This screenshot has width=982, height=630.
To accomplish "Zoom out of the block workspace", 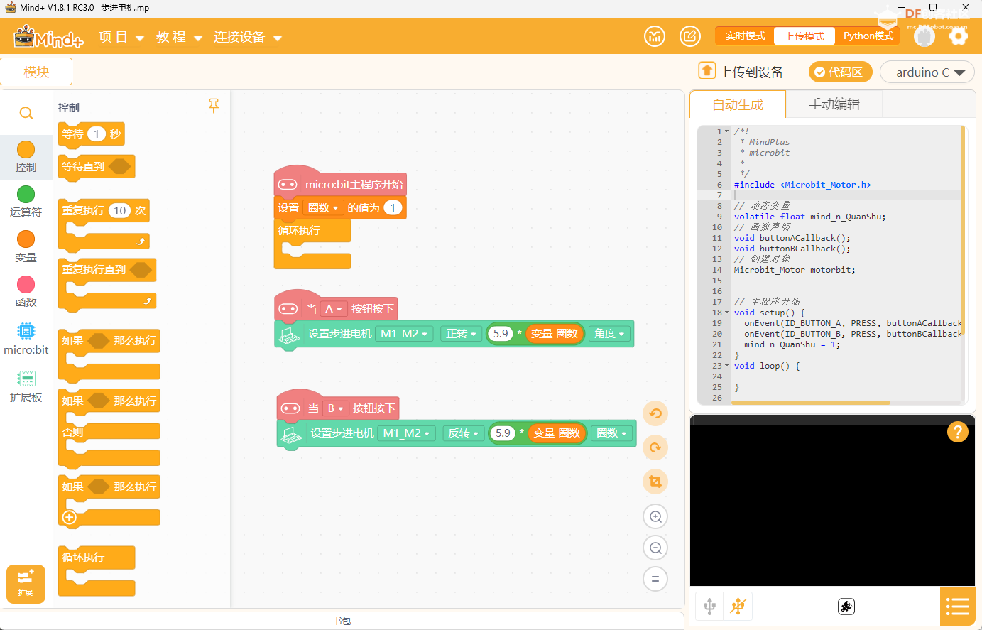I will coord(655,548).
